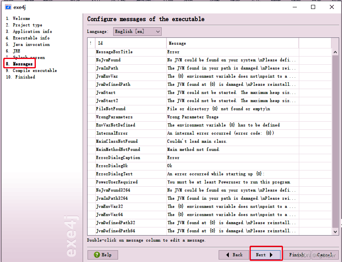Click the exe4j logo in the title bar
This screenshot has width=342, height=262.
[x=9, y=7]
